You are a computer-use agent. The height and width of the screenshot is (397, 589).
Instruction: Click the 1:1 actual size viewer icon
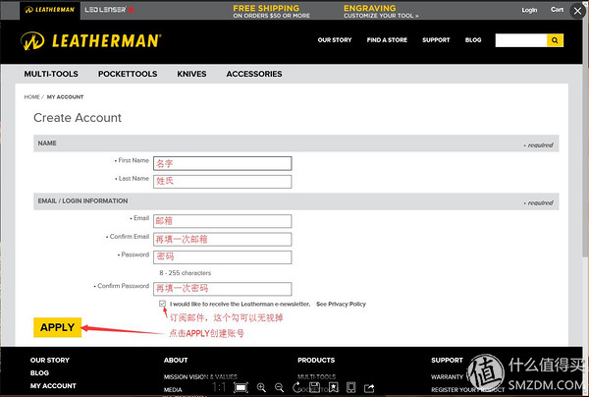(x=219, y=387)
